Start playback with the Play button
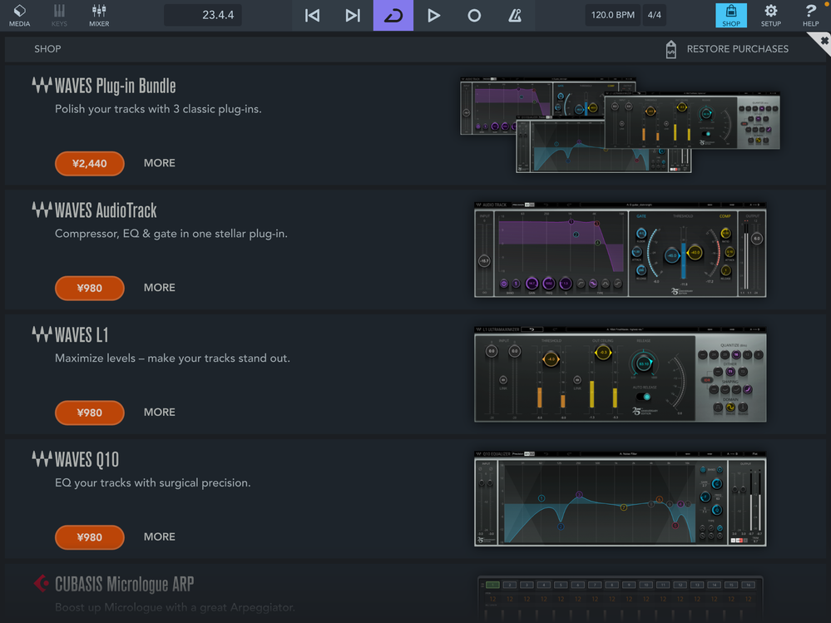Viewport: 831px width, 623px height. click(x=433, y=15)
